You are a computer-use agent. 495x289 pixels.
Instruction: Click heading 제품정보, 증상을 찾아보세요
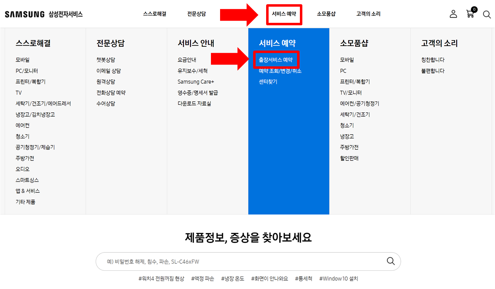[248, 238]
